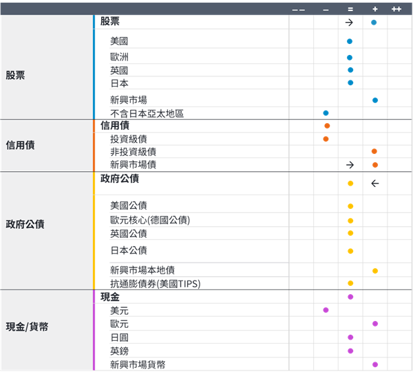413x376 pixels.
Task: Click the yellow dot in the 新興市場本地債 row
Action: point(375,271)
